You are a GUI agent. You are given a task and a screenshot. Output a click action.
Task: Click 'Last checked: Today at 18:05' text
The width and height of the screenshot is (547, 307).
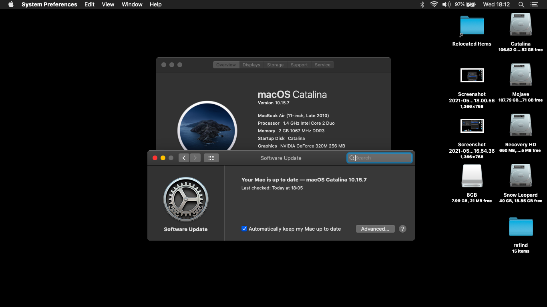[272, 188]
